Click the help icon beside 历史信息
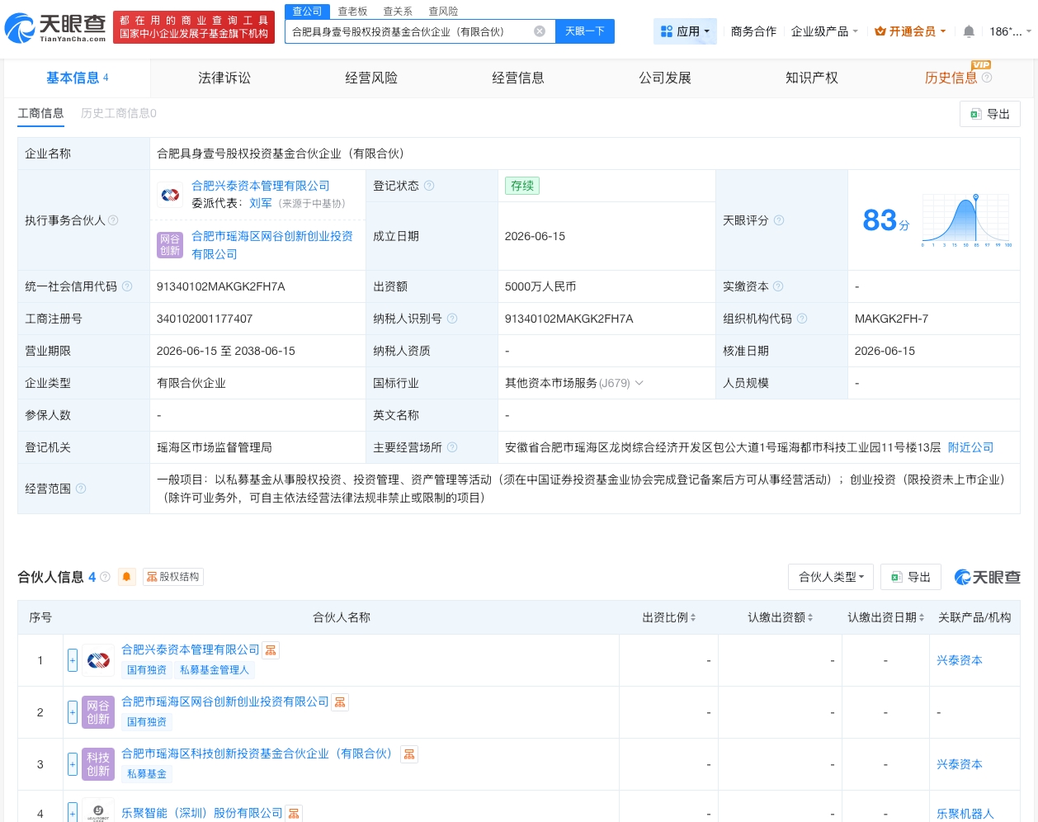The image size is (1038, 822). click(987, 78)
